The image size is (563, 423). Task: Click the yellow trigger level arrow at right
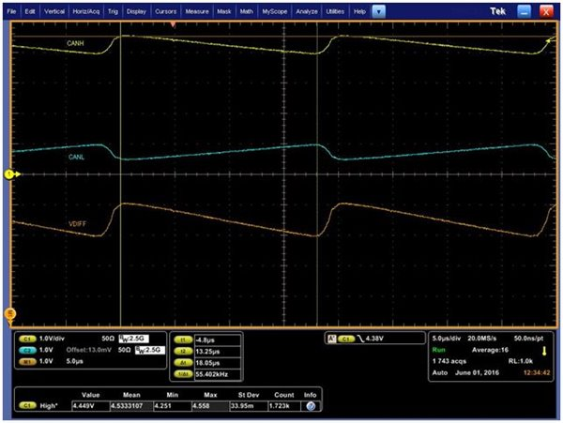(x=550, y=42)
